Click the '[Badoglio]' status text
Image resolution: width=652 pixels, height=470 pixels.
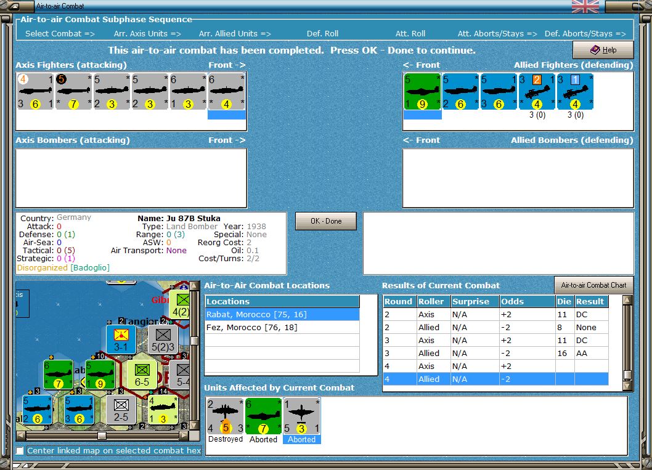[90, 267]
